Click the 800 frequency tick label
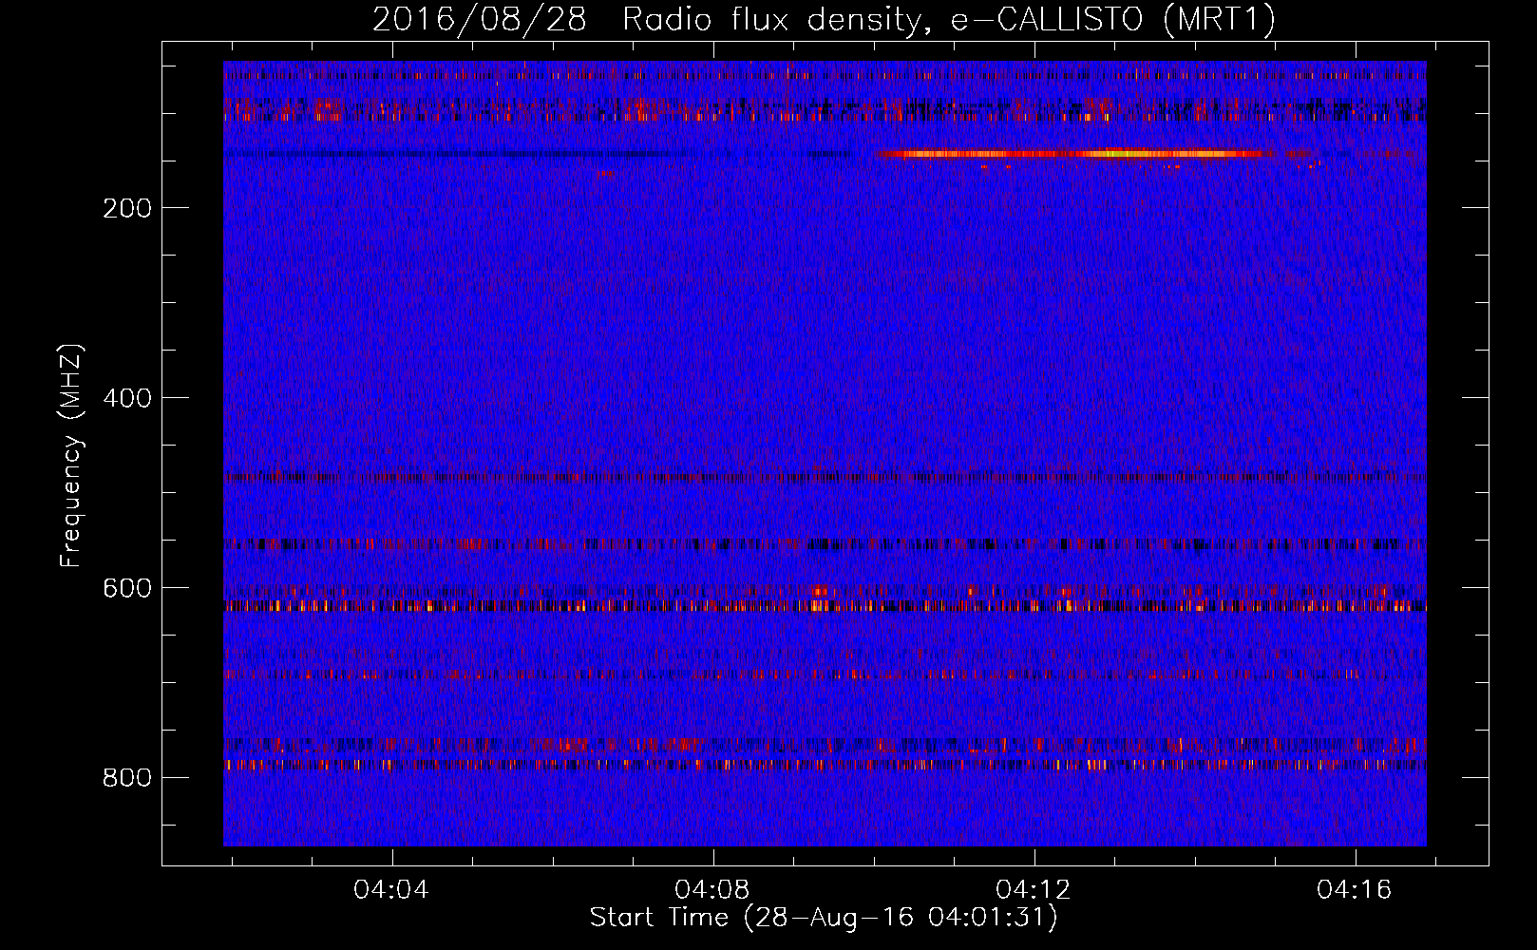The image size is (1537, 950). 127,778
